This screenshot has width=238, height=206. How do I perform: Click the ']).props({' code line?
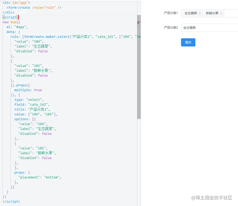click(x=20, y=85)
